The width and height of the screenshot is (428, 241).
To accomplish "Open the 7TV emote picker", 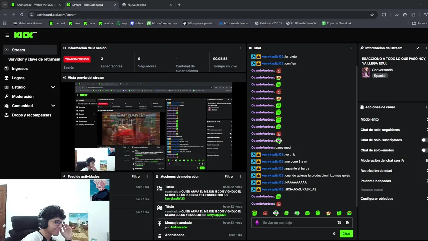I will [339, 223].
